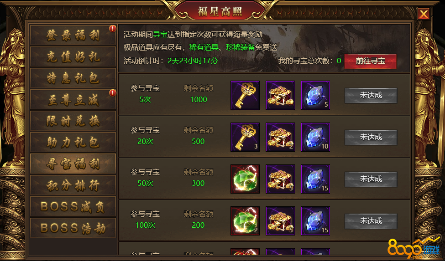Viewport: 445px width, 261px height.
Task: Select the green gem in the 50次 row
Action: [245, 179]
